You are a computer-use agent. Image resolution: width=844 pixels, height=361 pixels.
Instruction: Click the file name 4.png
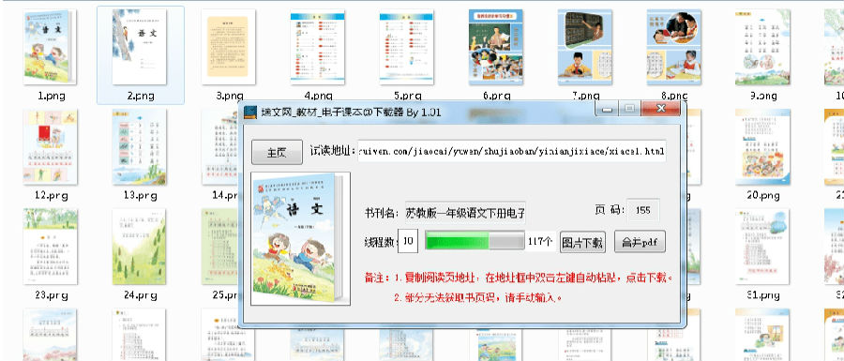click(x=318, y=97)
